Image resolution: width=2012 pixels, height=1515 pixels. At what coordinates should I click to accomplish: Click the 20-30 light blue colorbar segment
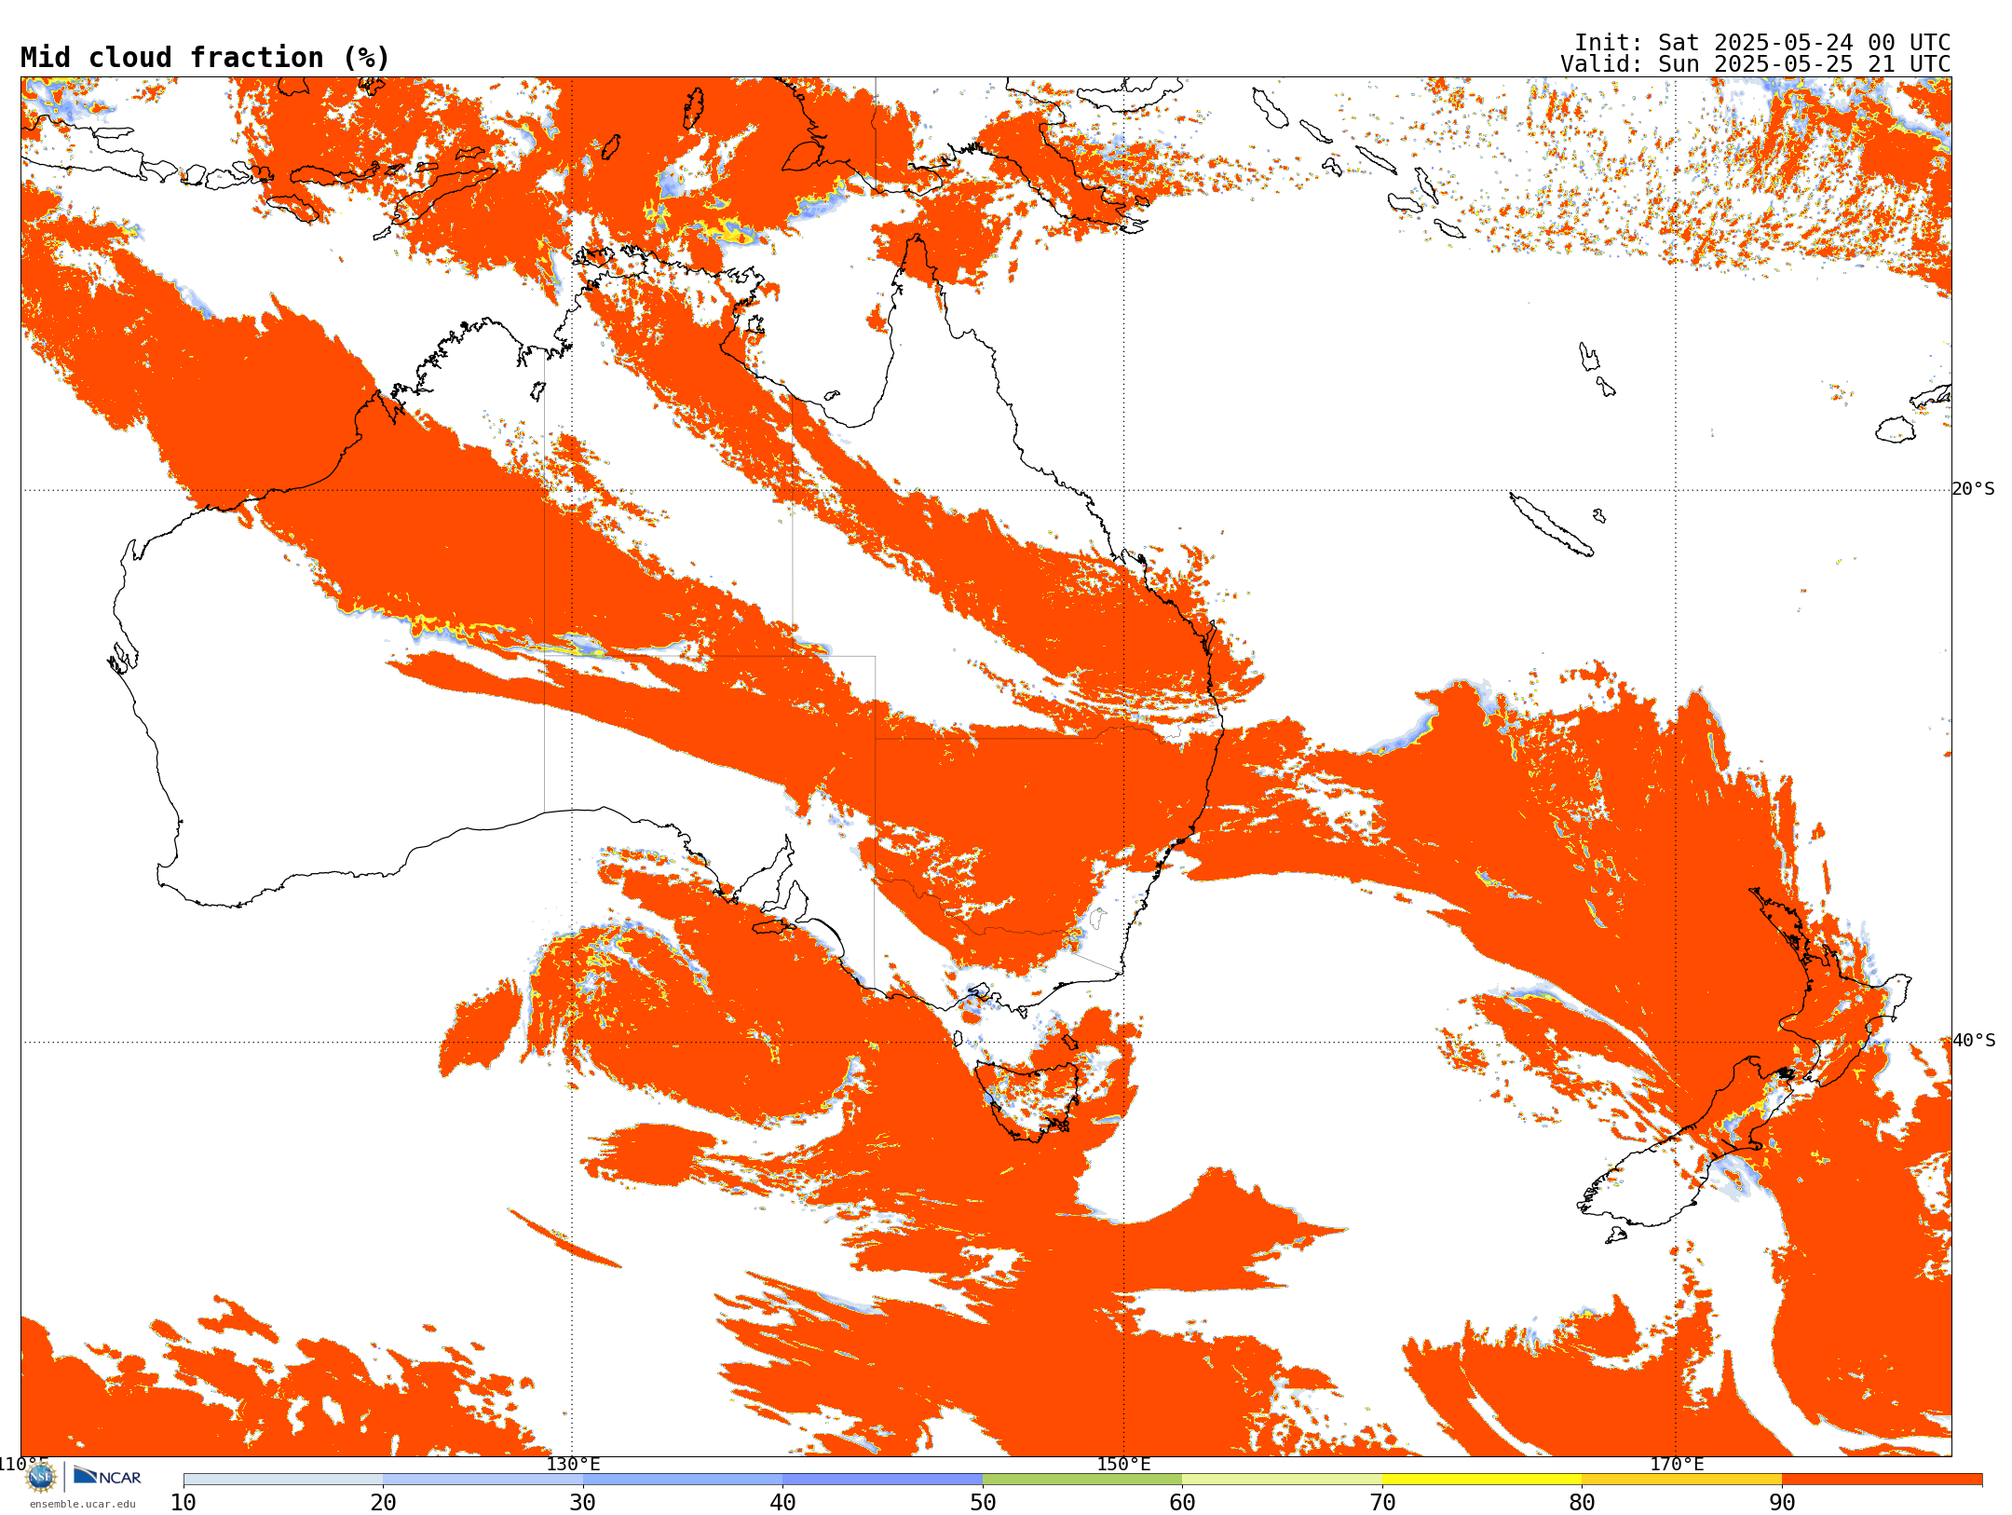pos(483,1480)
